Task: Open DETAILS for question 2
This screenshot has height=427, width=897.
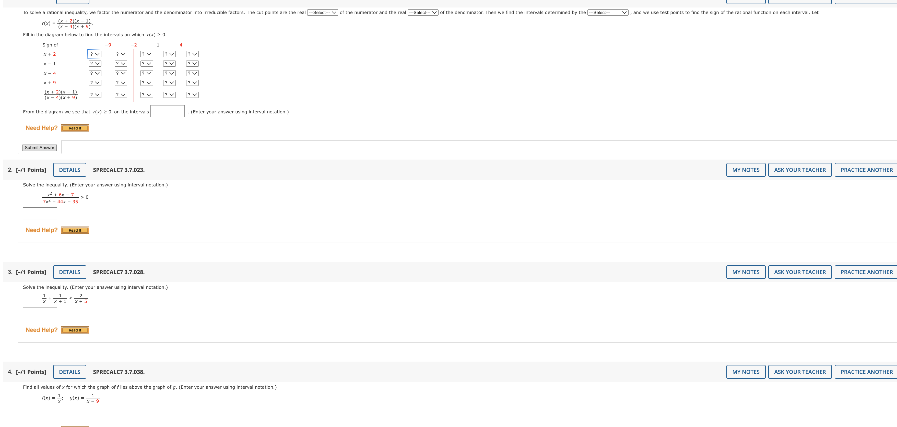Action: pyautogui.click(x=70, y=170)
